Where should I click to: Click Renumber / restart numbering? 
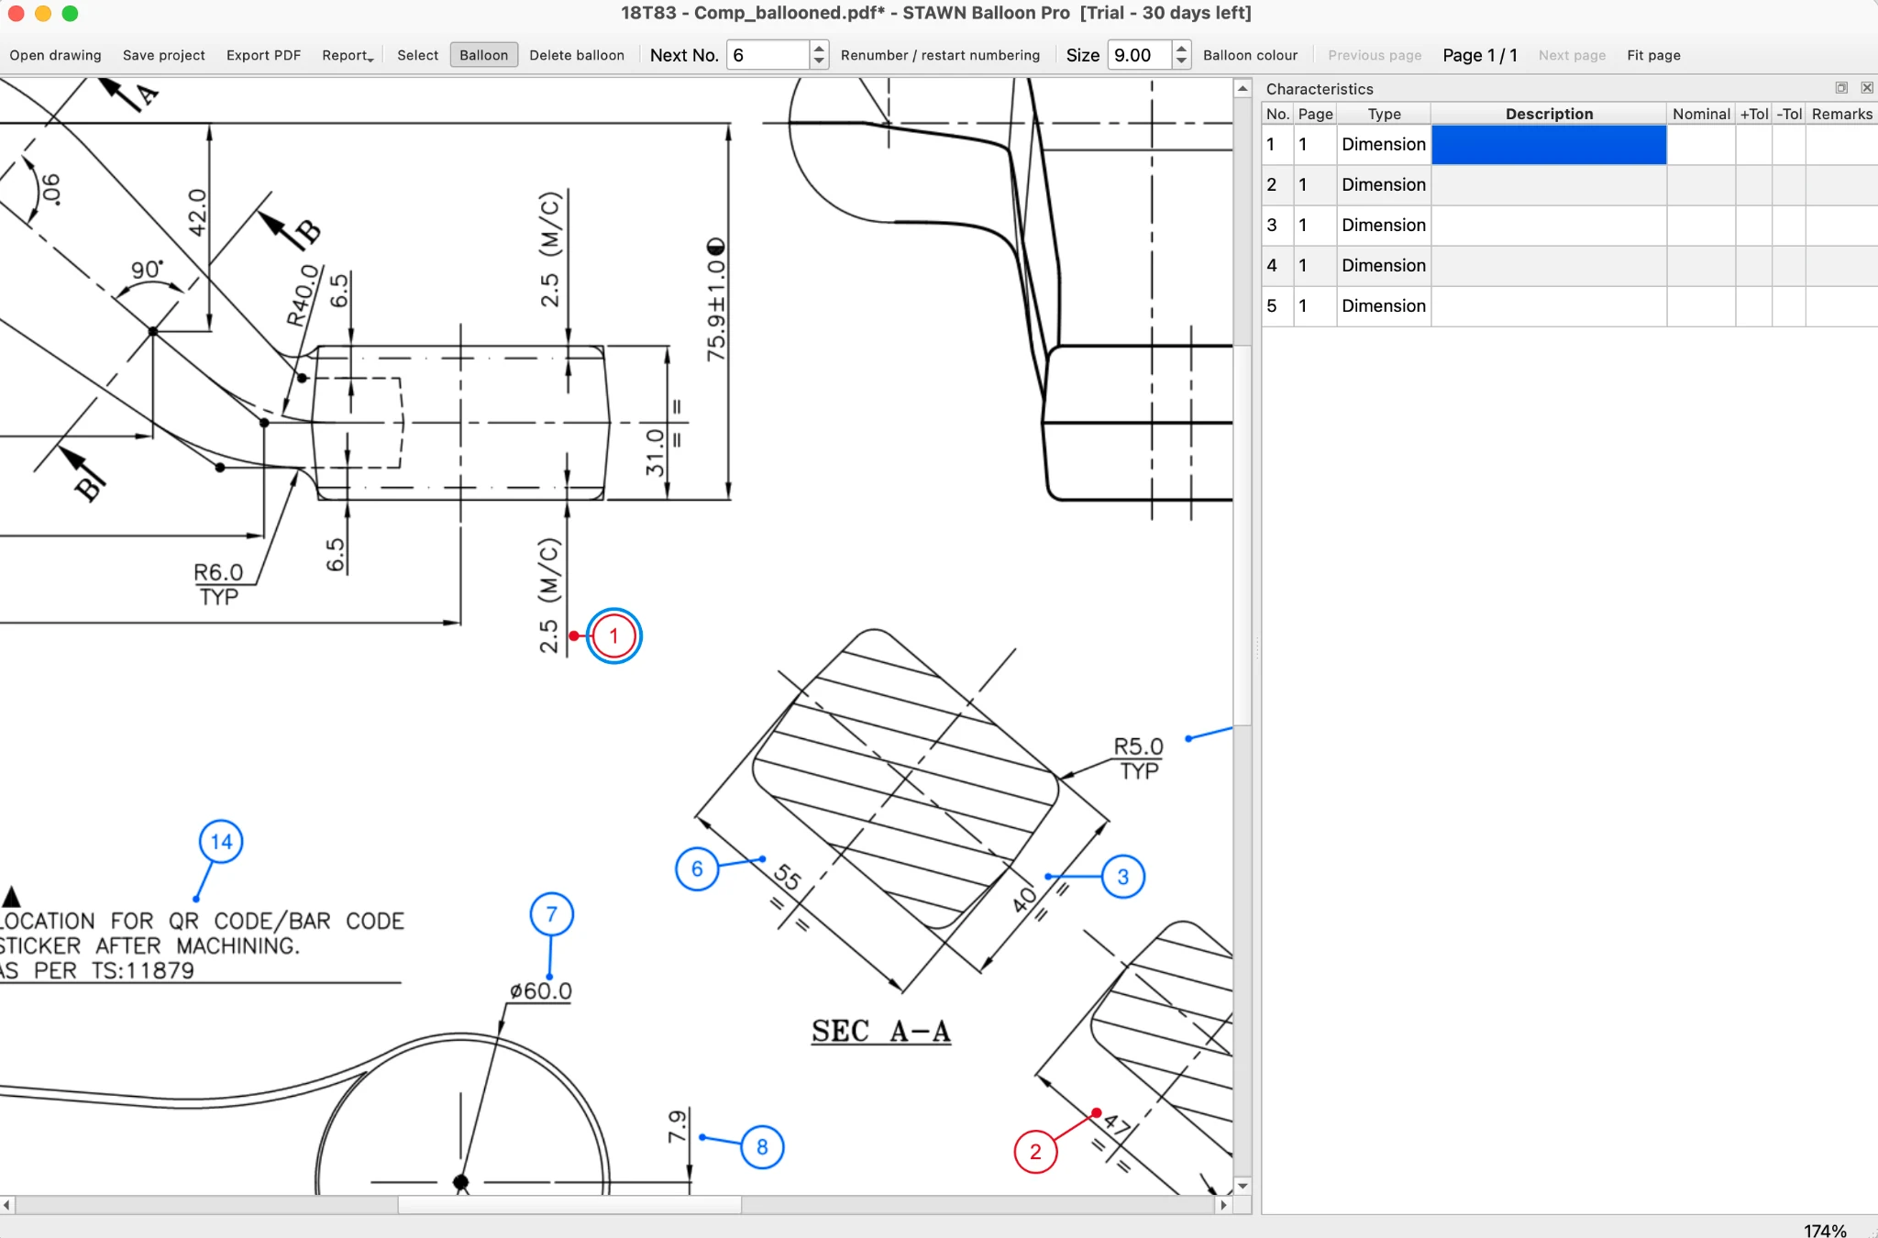click(x=940, y=55)
